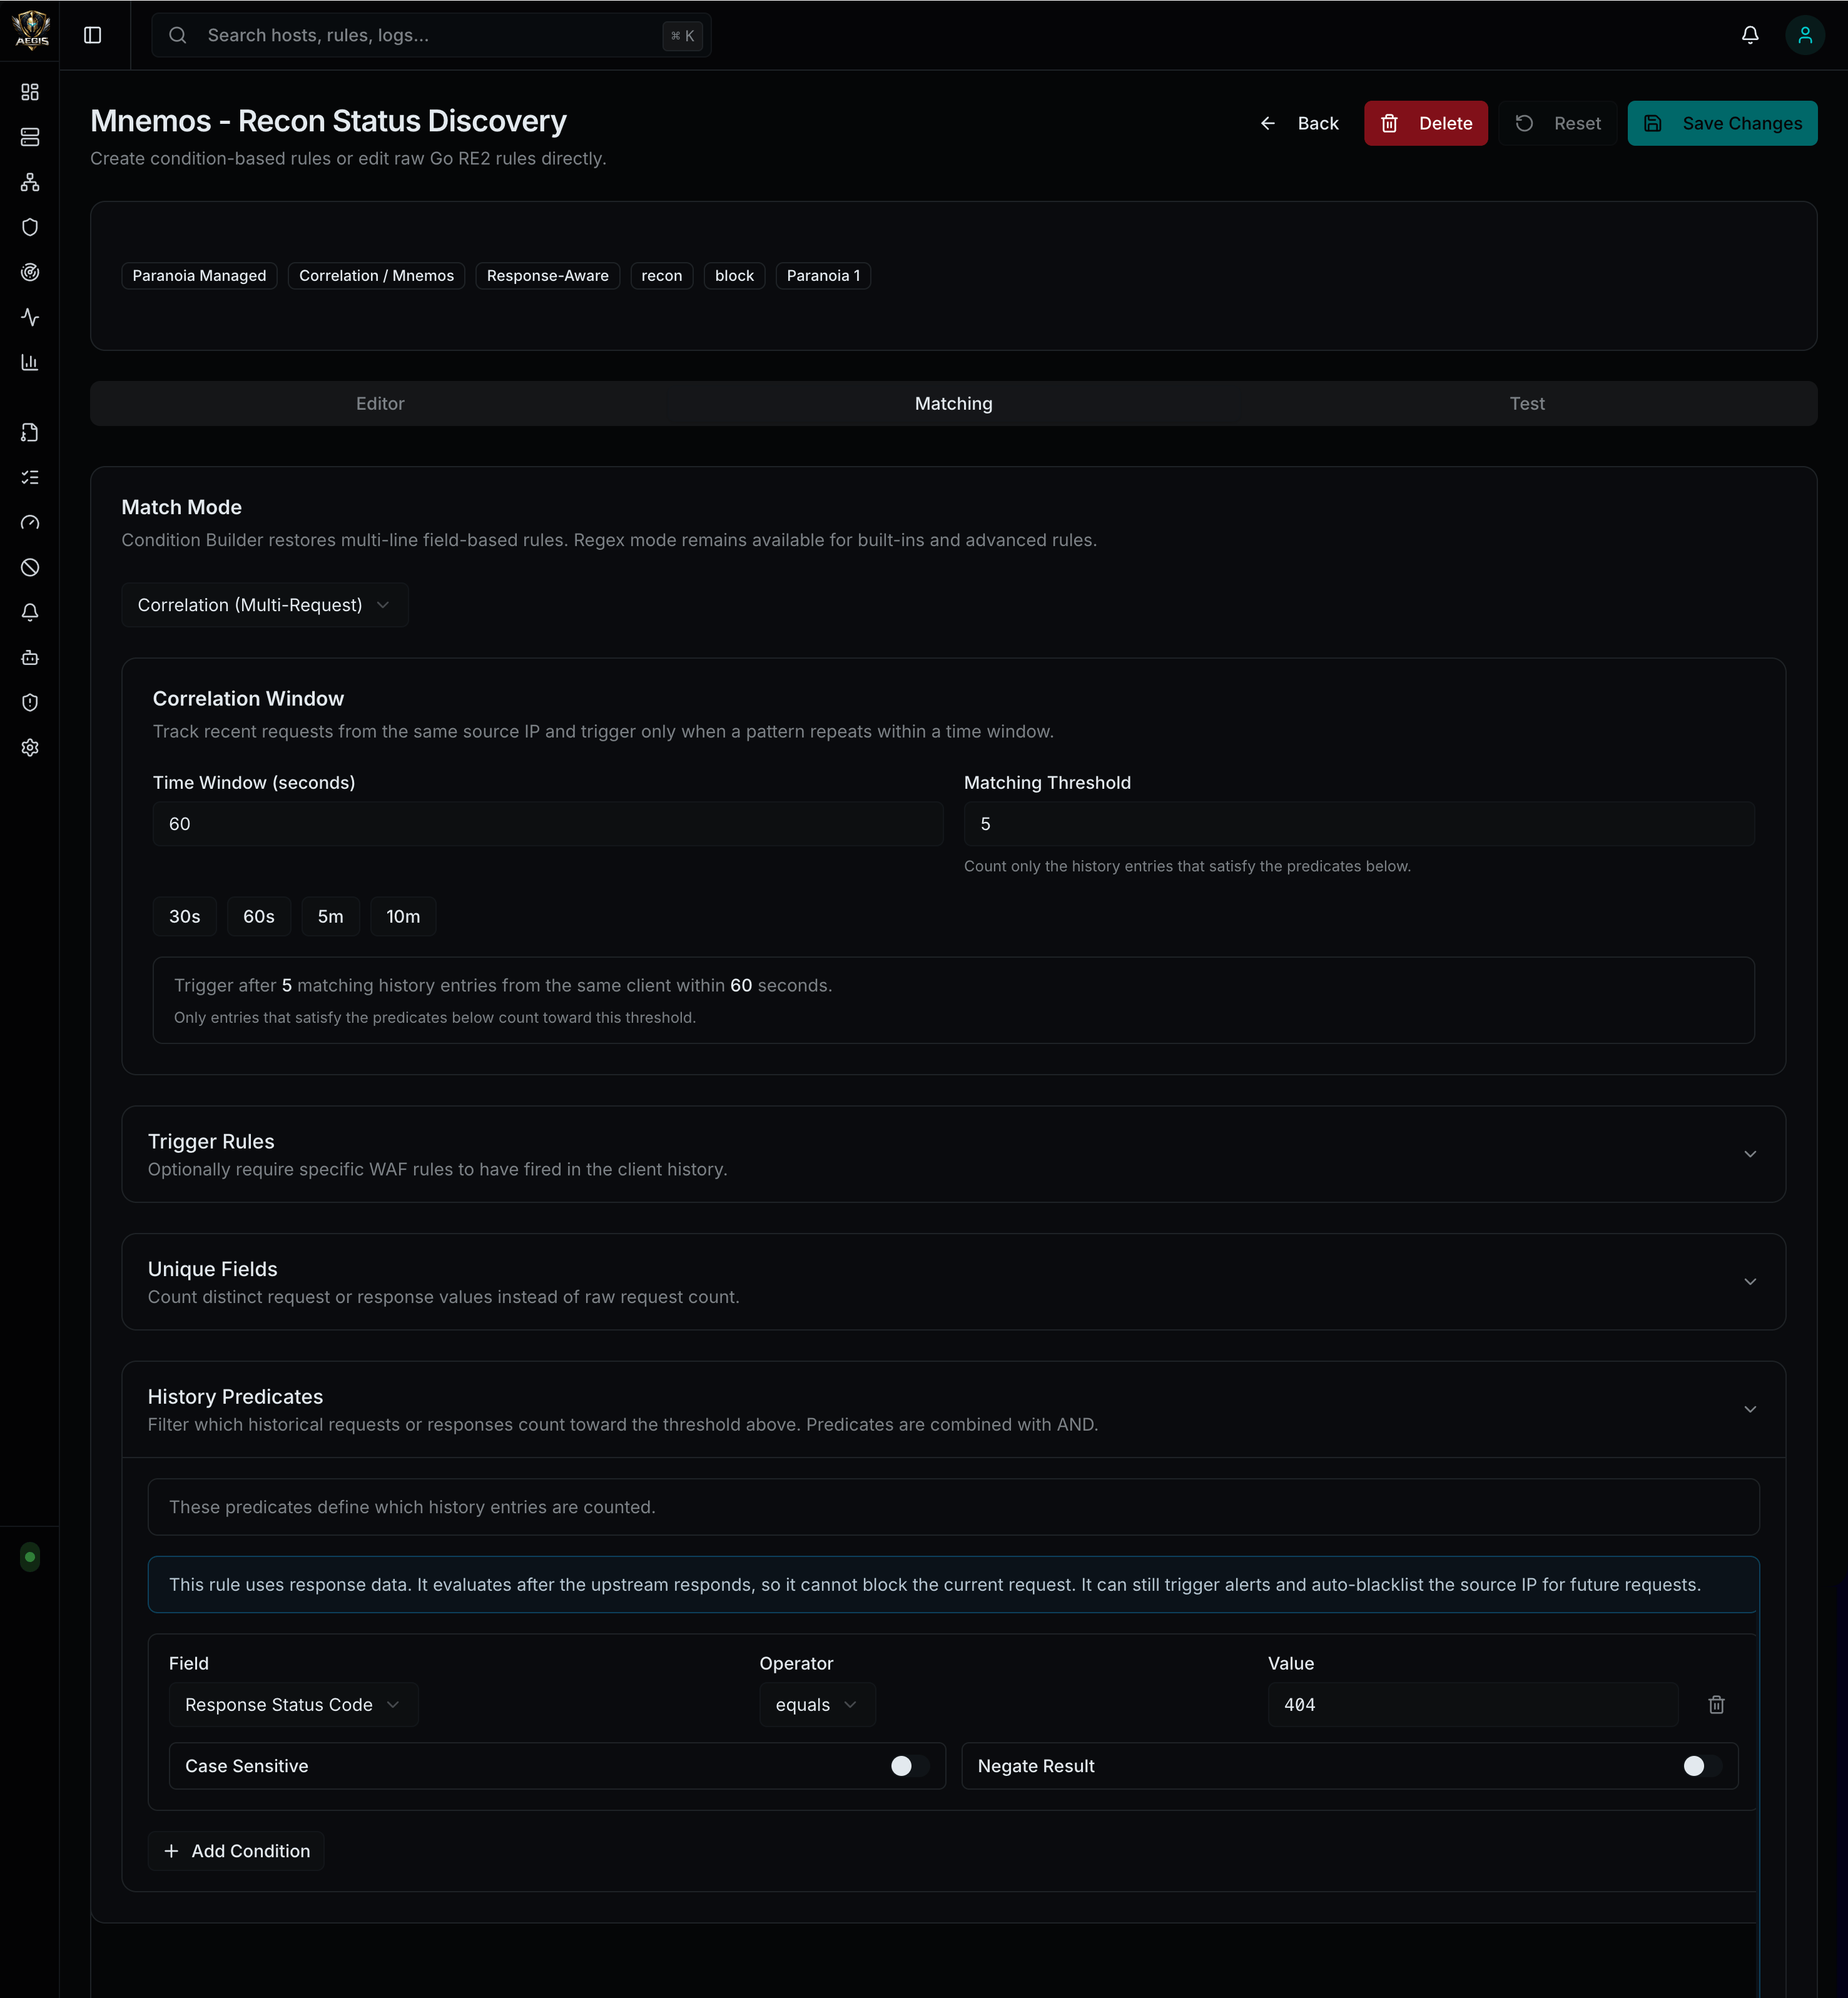Focus the Time Window seconds field

(x=548, y=823)
